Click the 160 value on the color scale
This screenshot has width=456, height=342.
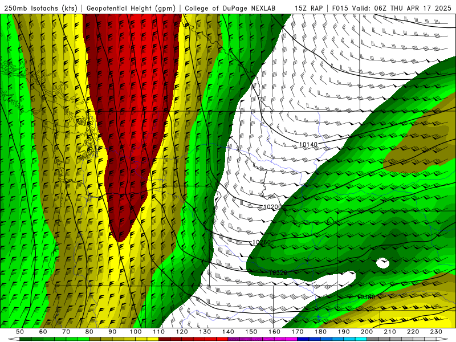pos(274,332)
